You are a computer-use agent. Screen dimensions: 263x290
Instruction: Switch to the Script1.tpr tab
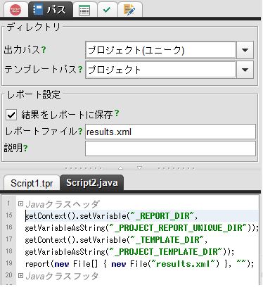pos(32,183)
